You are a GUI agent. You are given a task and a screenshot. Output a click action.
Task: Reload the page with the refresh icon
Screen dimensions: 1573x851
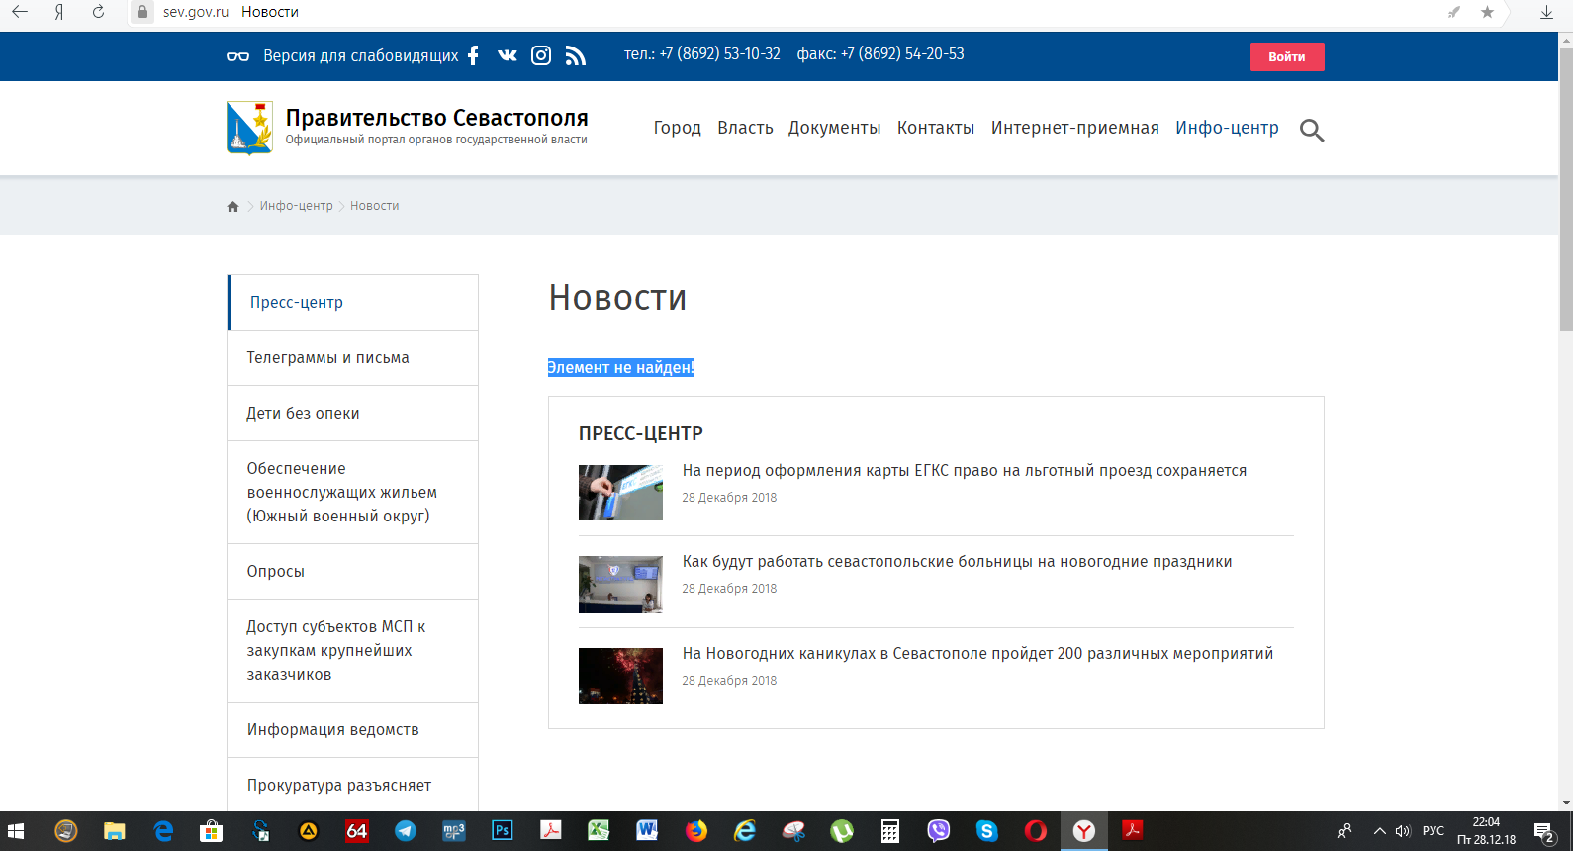point(98,12)
